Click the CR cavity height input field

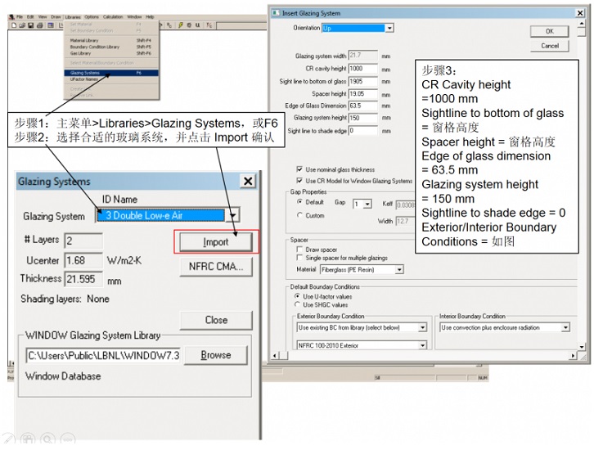(362, 69)
